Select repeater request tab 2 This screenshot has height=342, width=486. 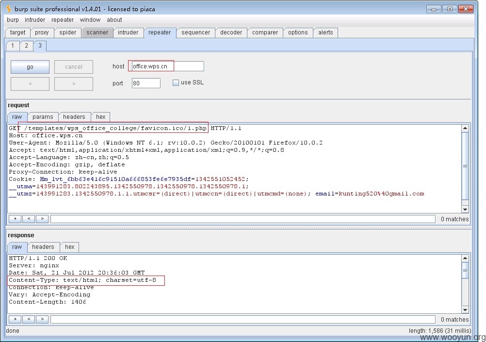pyautogui.click(x=26, y=46)
